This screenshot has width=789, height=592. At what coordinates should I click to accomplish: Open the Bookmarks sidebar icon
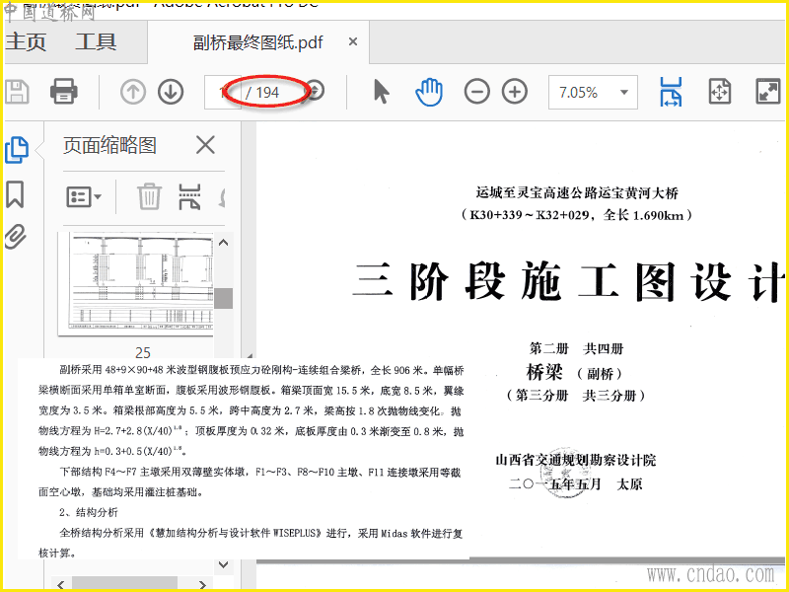click(x=15, y=194)
